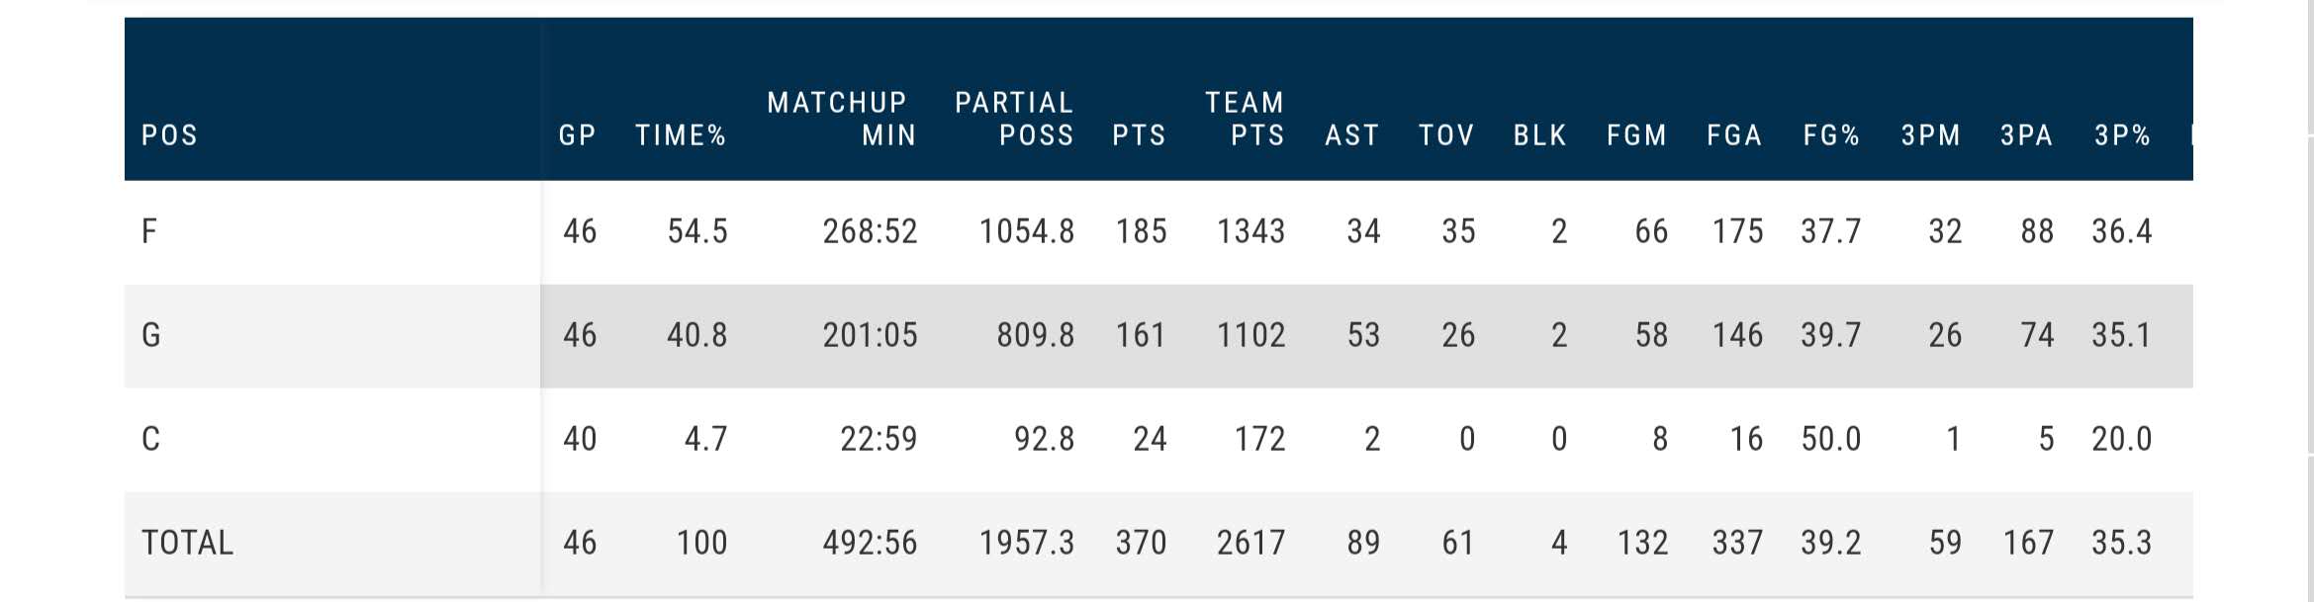This screenshot has height=602, width=2314.
Task: Sort table by POS column header
Action: coord(169,135)
